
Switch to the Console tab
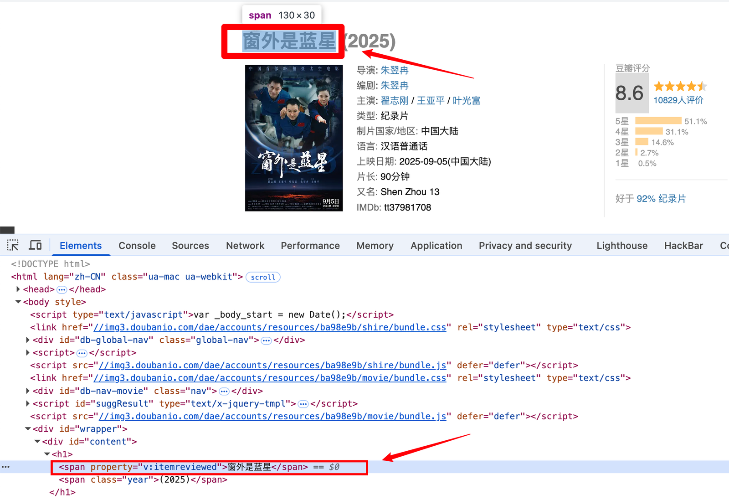tap(137, 246)
